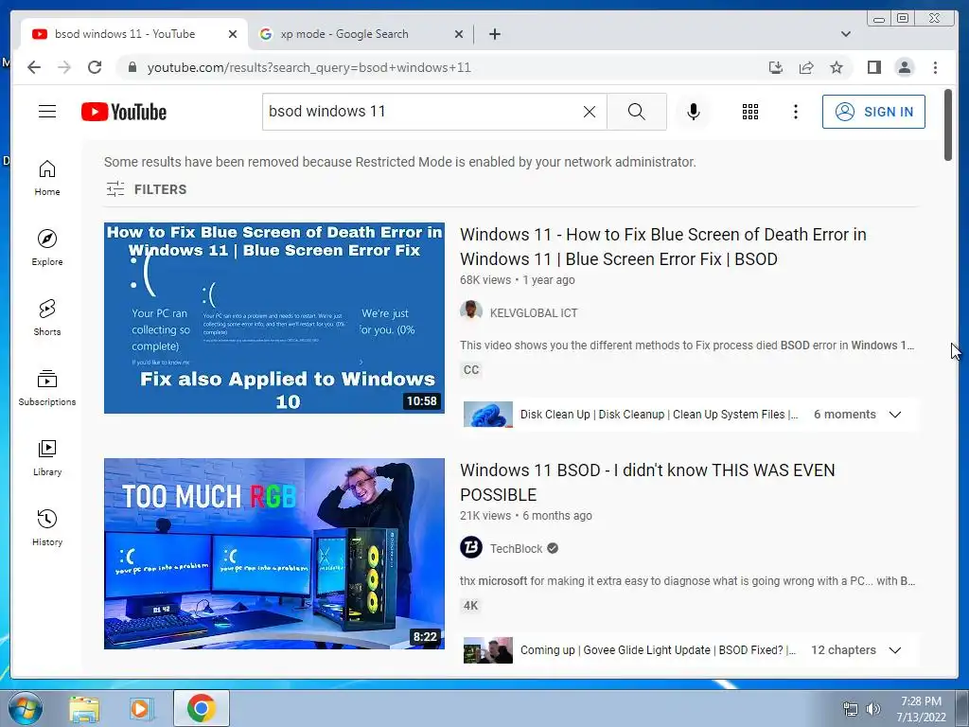Image resolution: width=969 pixels, height=727 pixels.
Task: Click the install app icon in address bar
Action: click(776, 67)
